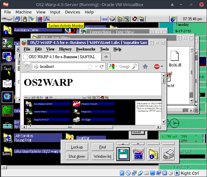
Task: Click the WarpCenter clock display
Action: pos(192,19)
